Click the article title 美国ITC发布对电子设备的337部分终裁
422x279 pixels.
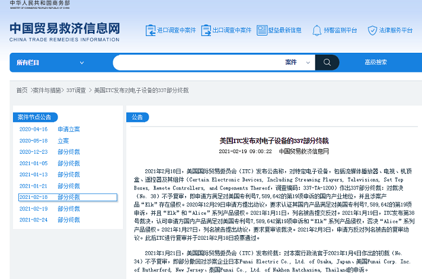(x=274, y=141)
